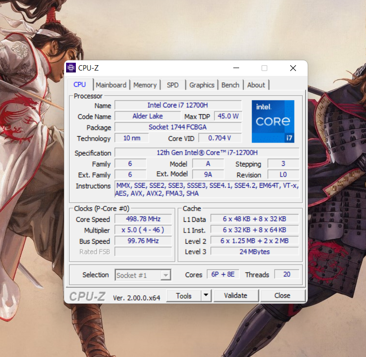Open the Memory tab
Screen dimensions: 366x357
click(x=145, y=85)
